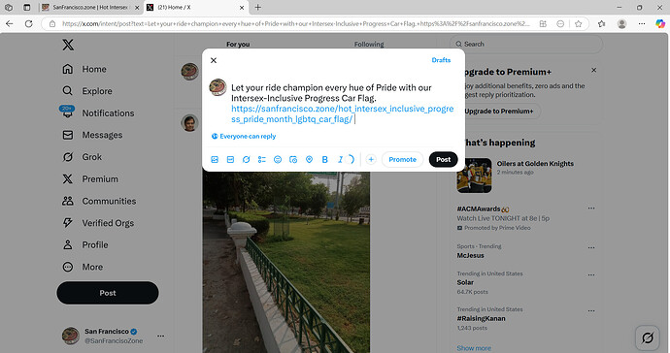Viewport: 670px width, 353px height.
Task: Open Grok from sidebar
Action: [82, 157]
